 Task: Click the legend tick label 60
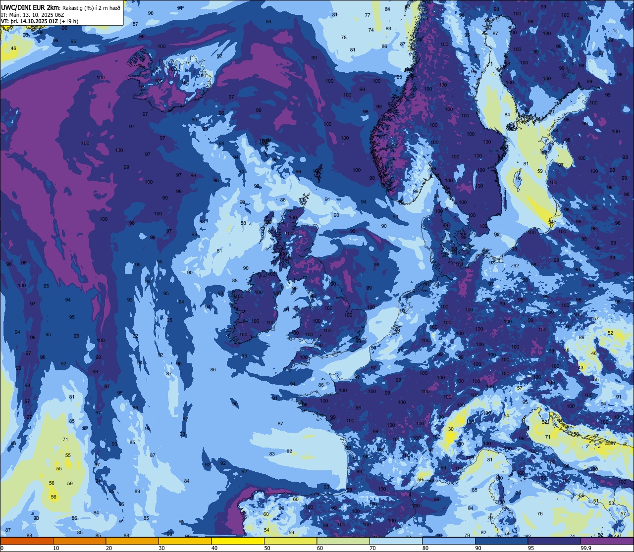[x=320, y=548]
